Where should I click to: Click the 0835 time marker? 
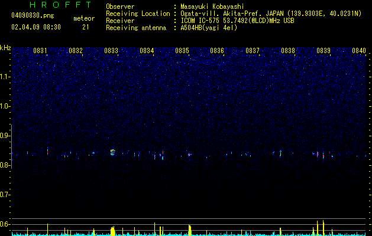(182, 51)
